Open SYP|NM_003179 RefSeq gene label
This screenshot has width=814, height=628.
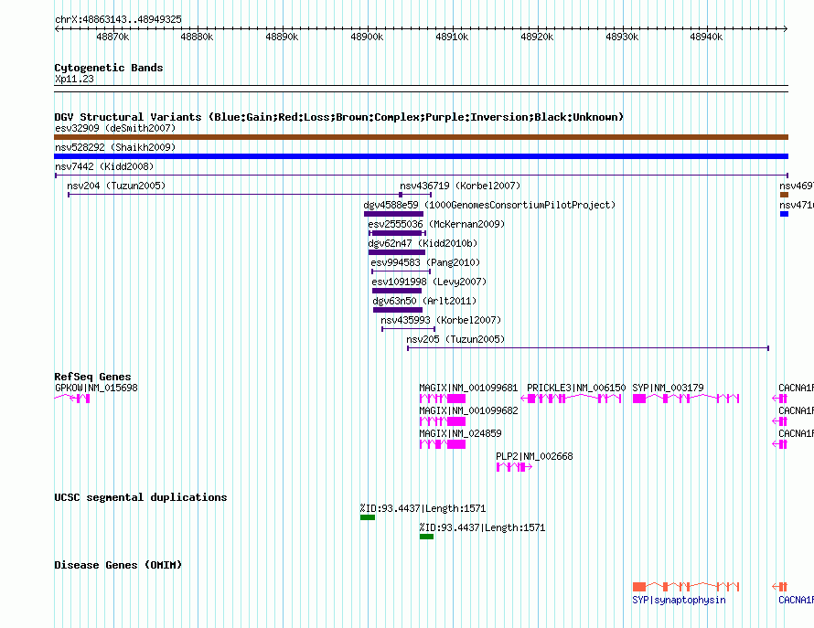point(669,388)
